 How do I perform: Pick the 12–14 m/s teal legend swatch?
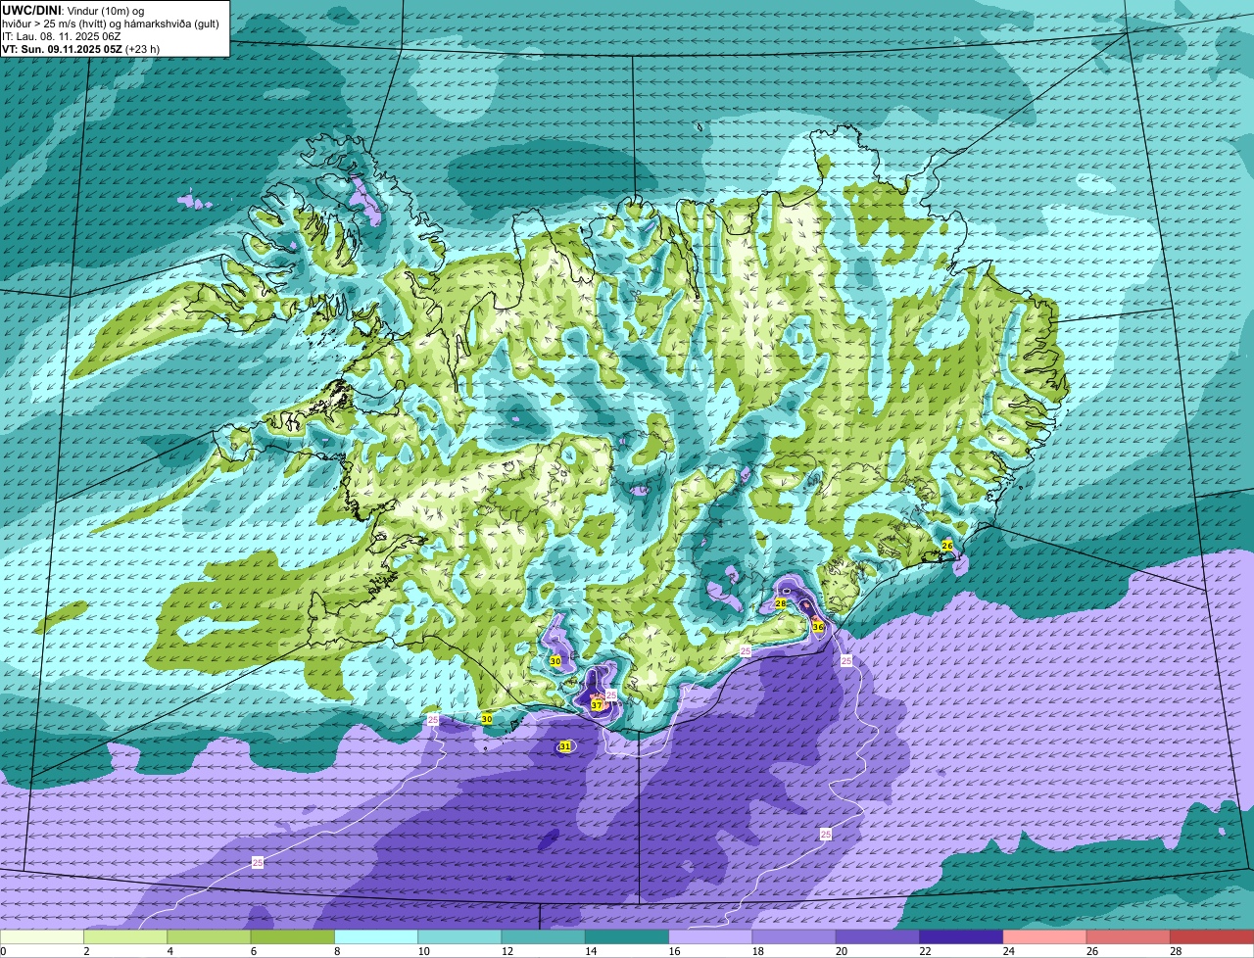point(544,937)
